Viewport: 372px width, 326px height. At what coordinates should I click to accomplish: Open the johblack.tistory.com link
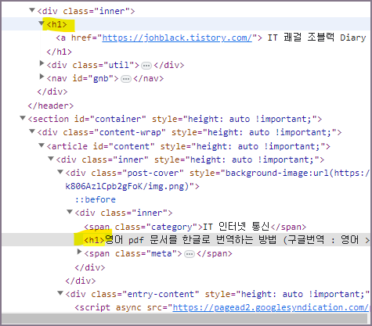coord(177,38)
